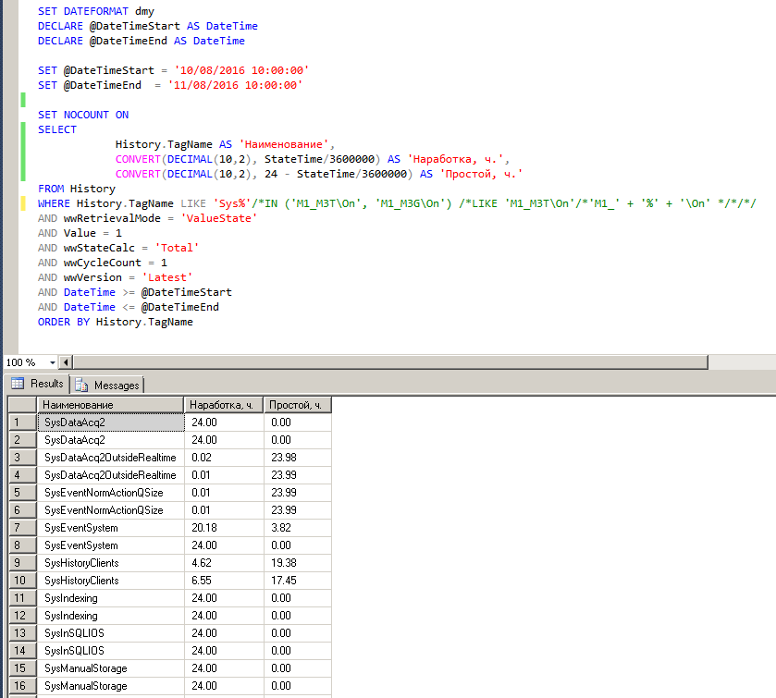
Task: Click the 20.18 cell for SysEventSystem
Action: (223, 528)
